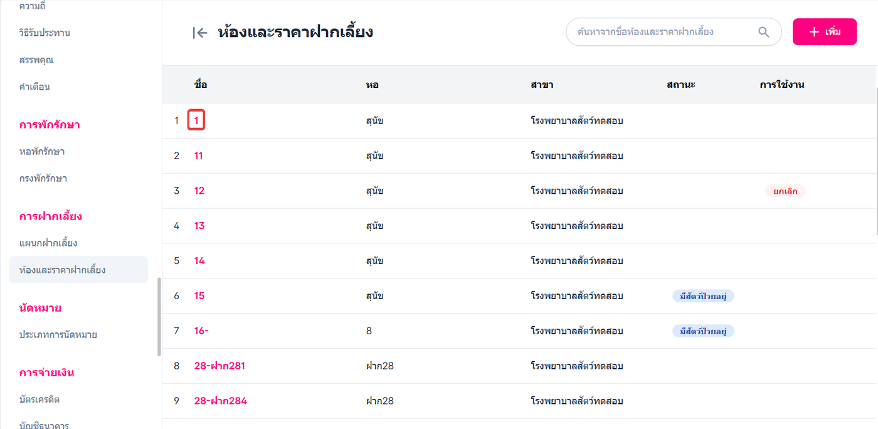Open room named 12
This screenshot has width=878, height=429.
pos(199,191)
